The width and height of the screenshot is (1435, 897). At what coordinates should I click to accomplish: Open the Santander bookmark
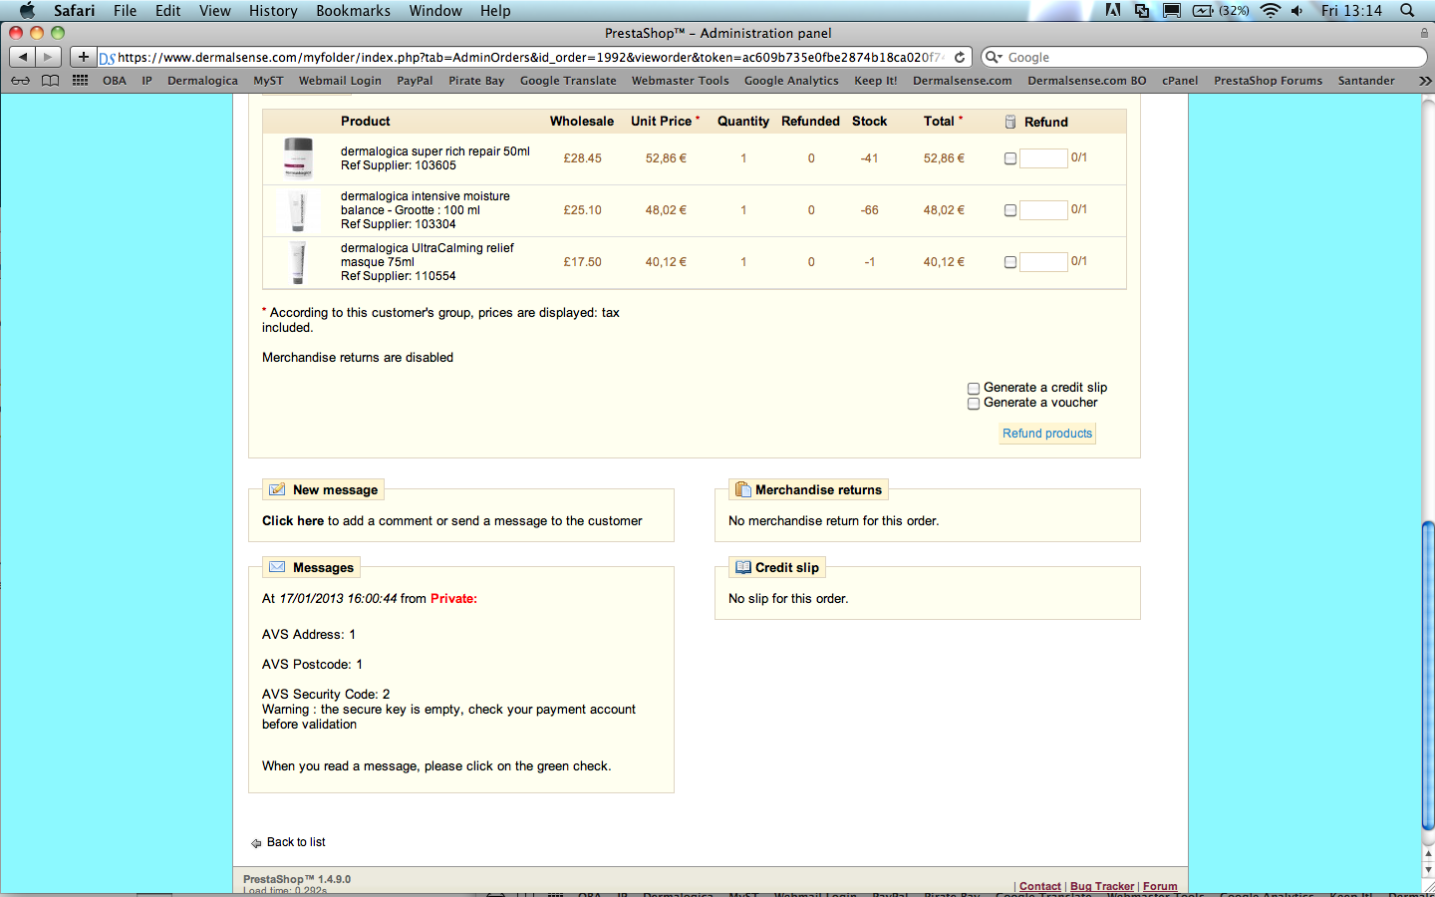(1366, 81)
